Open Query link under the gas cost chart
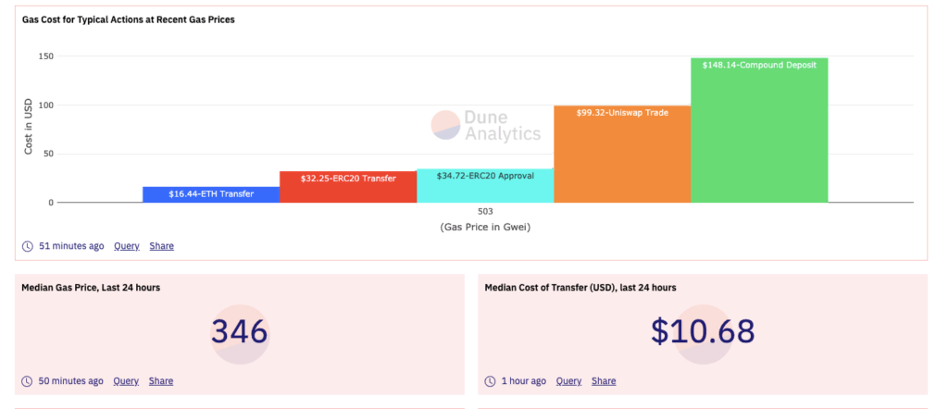 click(126, 246)
